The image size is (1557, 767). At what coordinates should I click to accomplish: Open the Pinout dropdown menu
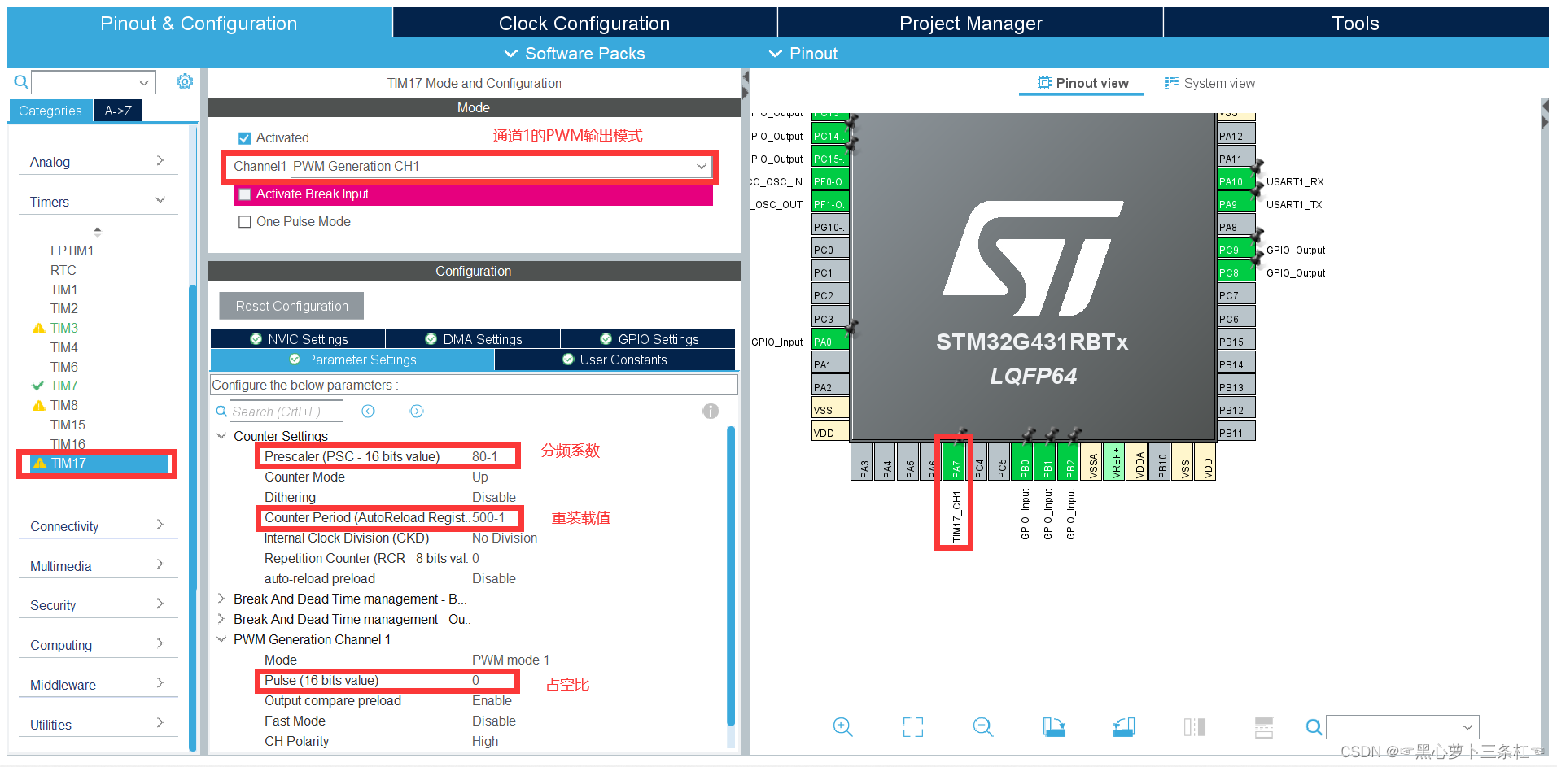803,54
